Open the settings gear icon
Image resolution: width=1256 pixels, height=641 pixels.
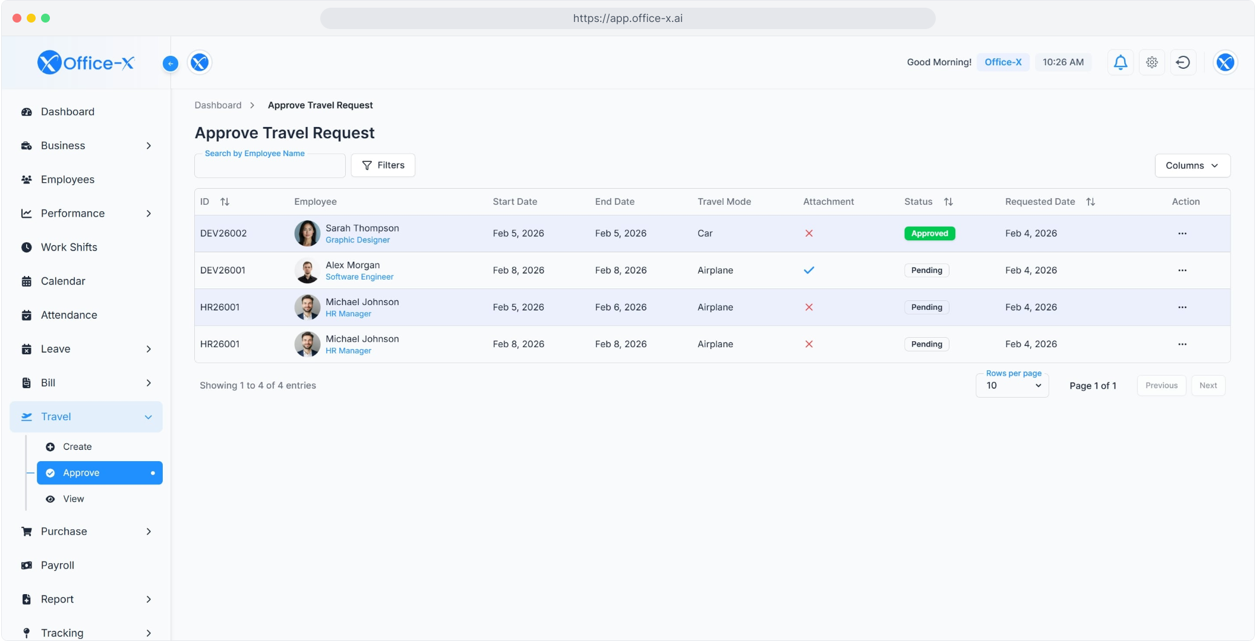(1151, 62)
